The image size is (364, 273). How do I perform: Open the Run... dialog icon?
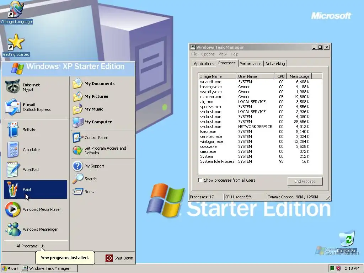77,192
